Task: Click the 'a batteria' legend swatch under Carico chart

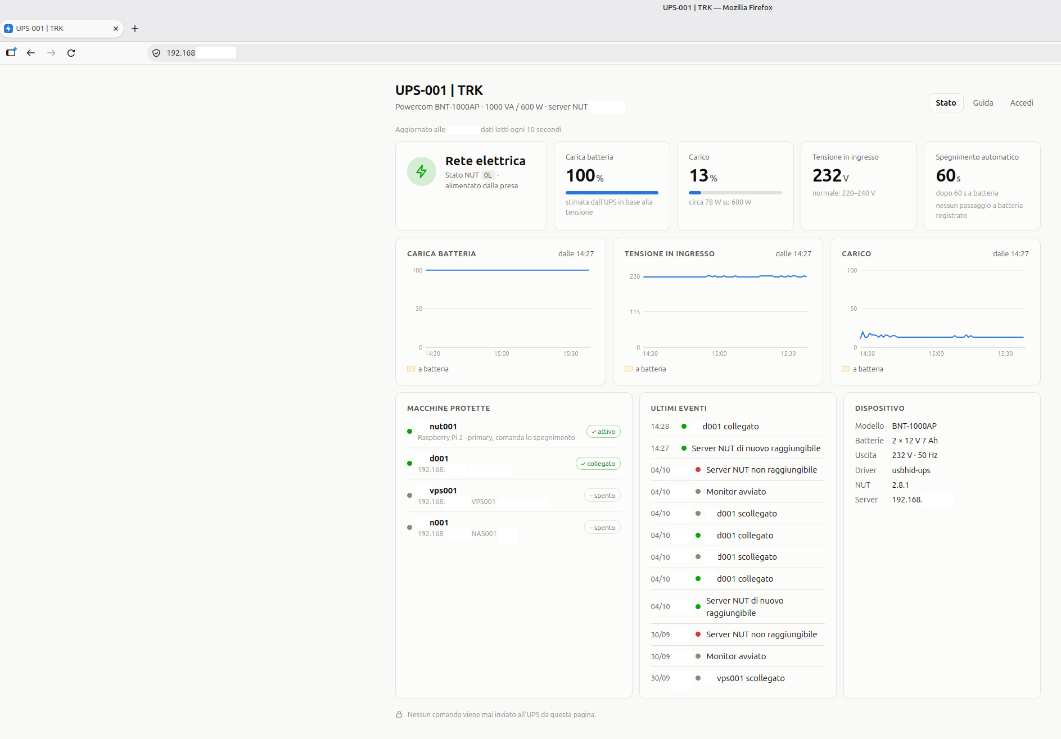Action: click(x=846, y=369)
